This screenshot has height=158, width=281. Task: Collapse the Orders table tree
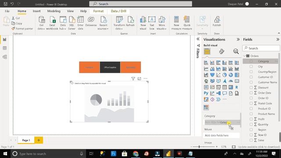245,56
